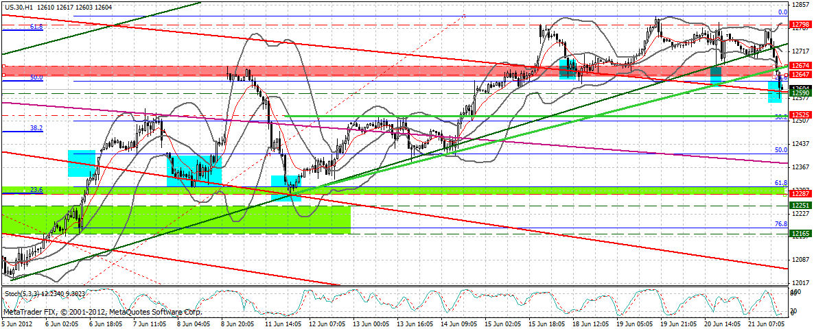Select the wide red resistance zone rectangle
Viewport: 814px width, 329px height.
pyautogui.click(x=395, y=71)
